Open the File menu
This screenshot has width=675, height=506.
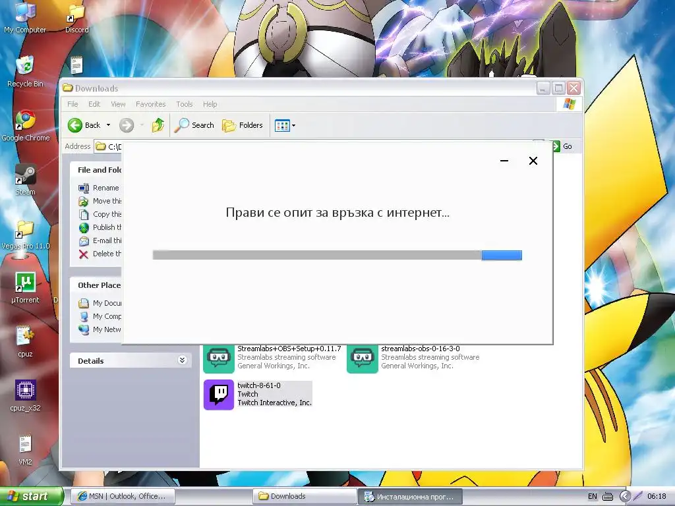point(73,104)
